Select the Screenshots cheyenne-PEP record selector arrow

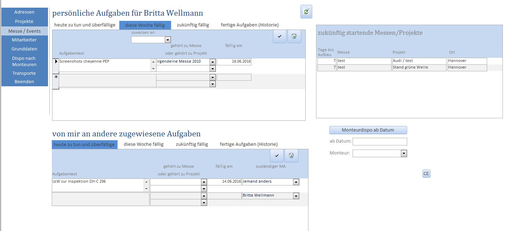(56, 62)
